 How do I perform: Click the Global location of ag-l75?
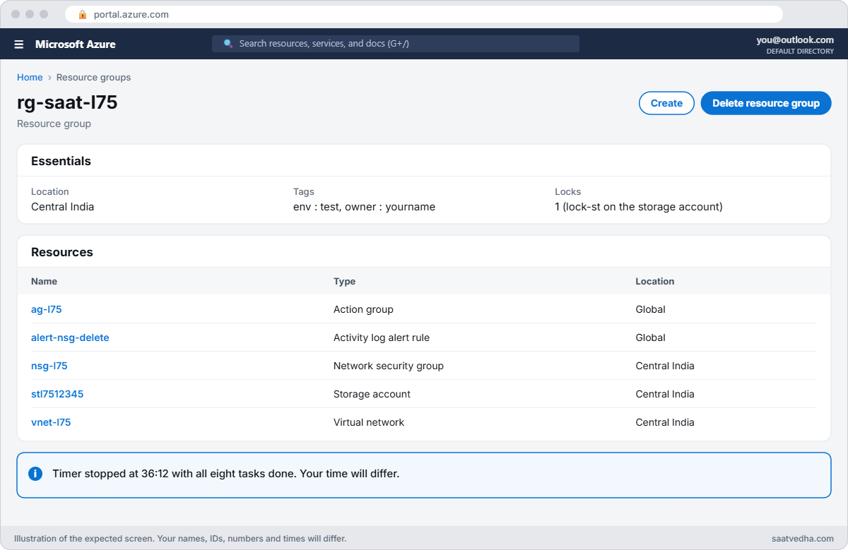pos(651,309)
